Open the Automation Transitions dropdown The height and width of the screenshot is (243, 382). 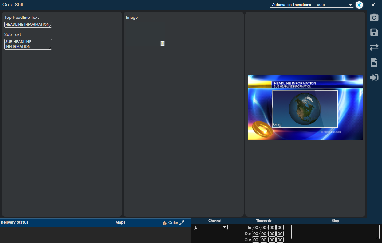[x=312, y=5]
